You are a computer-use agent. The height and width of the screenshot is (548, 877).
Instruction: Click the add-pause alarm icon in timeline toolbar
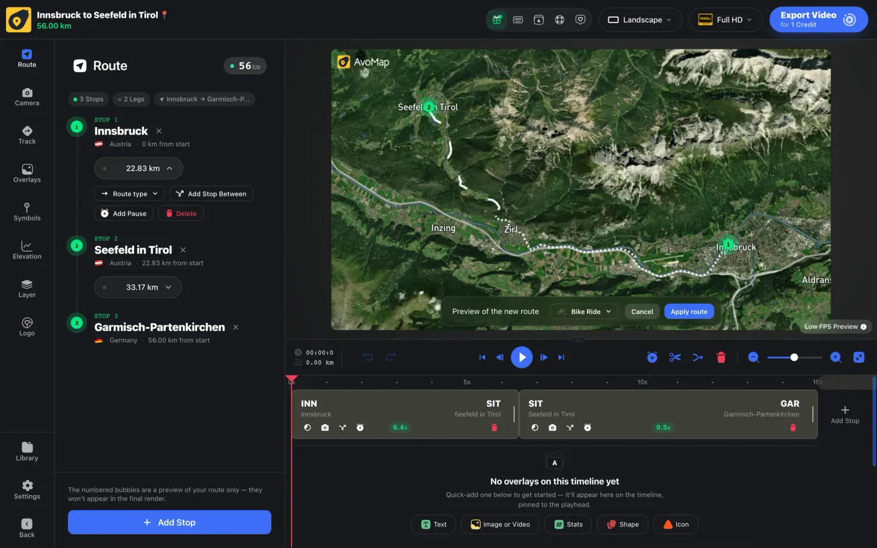coord(652,357)
